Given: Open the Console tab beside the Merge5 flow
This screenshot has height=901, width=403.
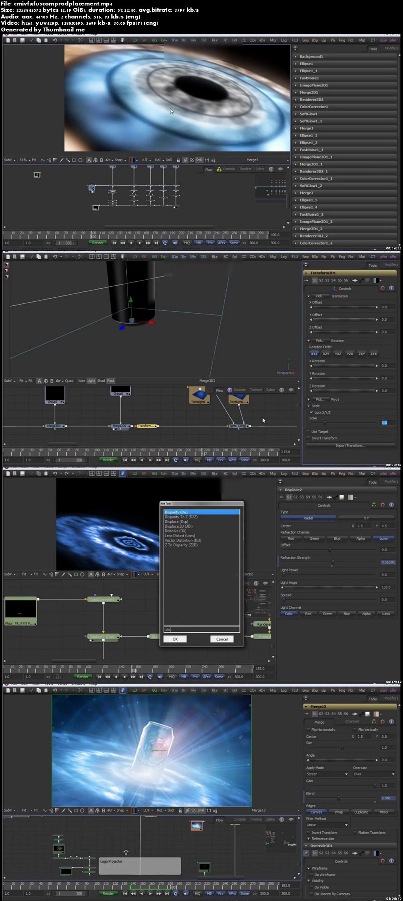Looking at the screenshot, I should click(x=229, y=169).
